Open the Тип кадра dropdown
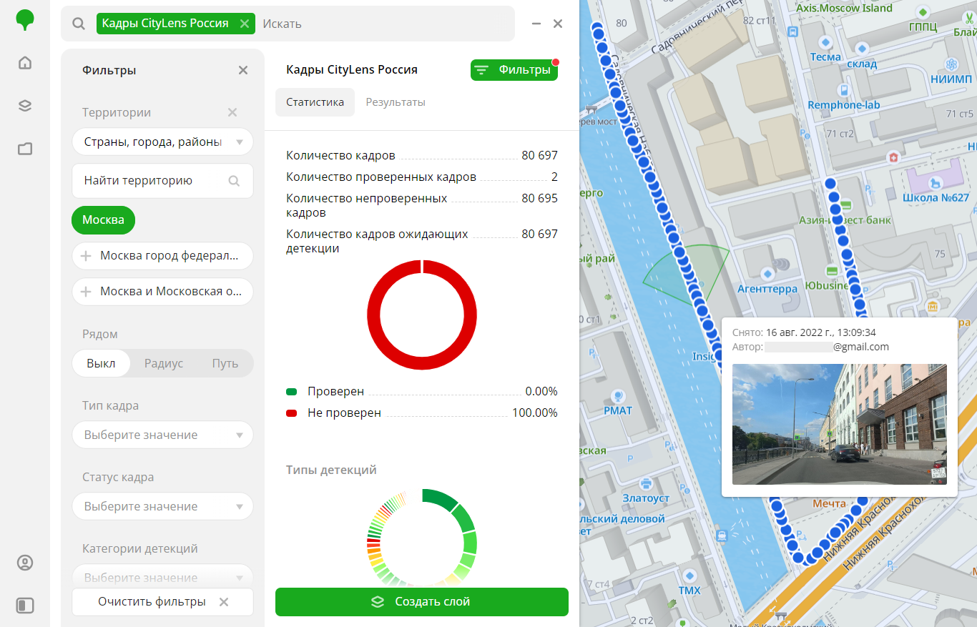The image size is (977, 627). [162, 435]
